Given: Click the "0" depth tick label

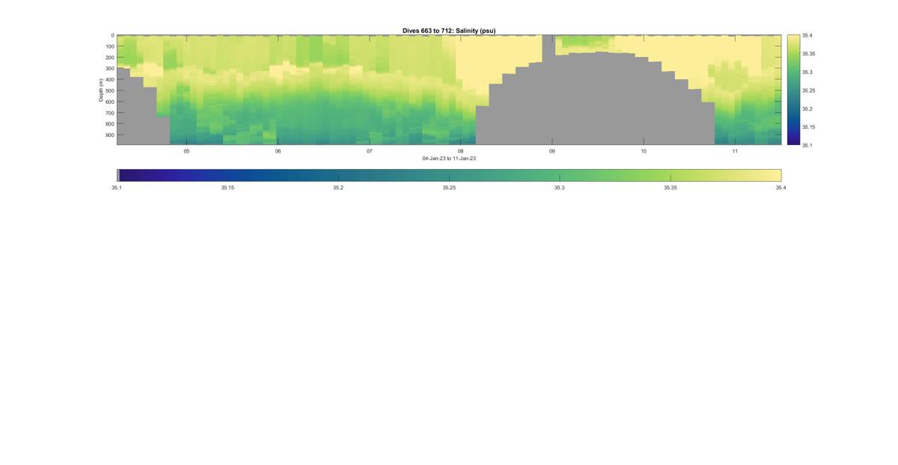Looking at the screenshot, I should (x=112, y=35).
